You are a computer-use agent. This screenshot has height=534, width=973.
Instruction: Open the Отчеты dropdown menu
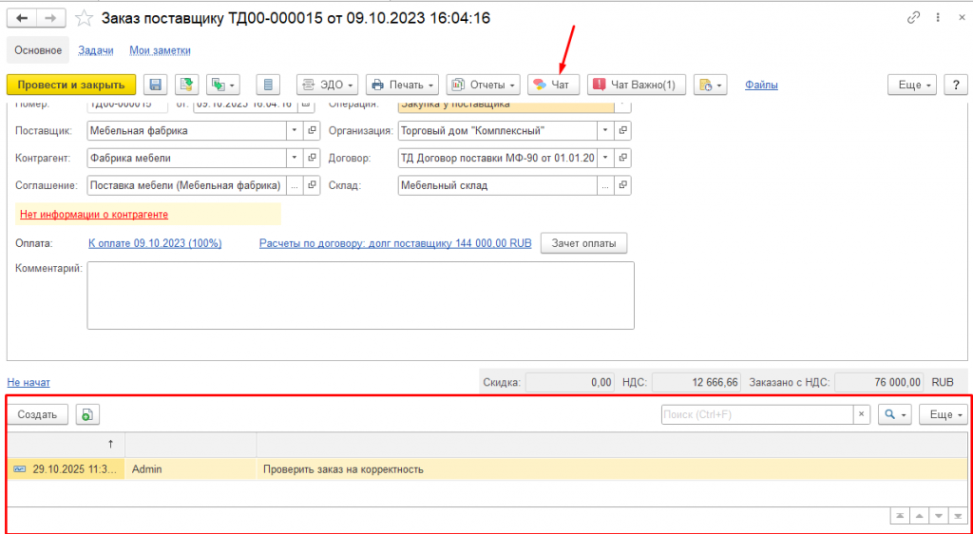[x=483, y=85]
